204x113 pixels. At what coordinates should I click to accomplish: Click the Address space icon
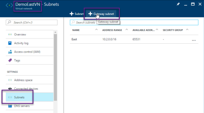10,80
